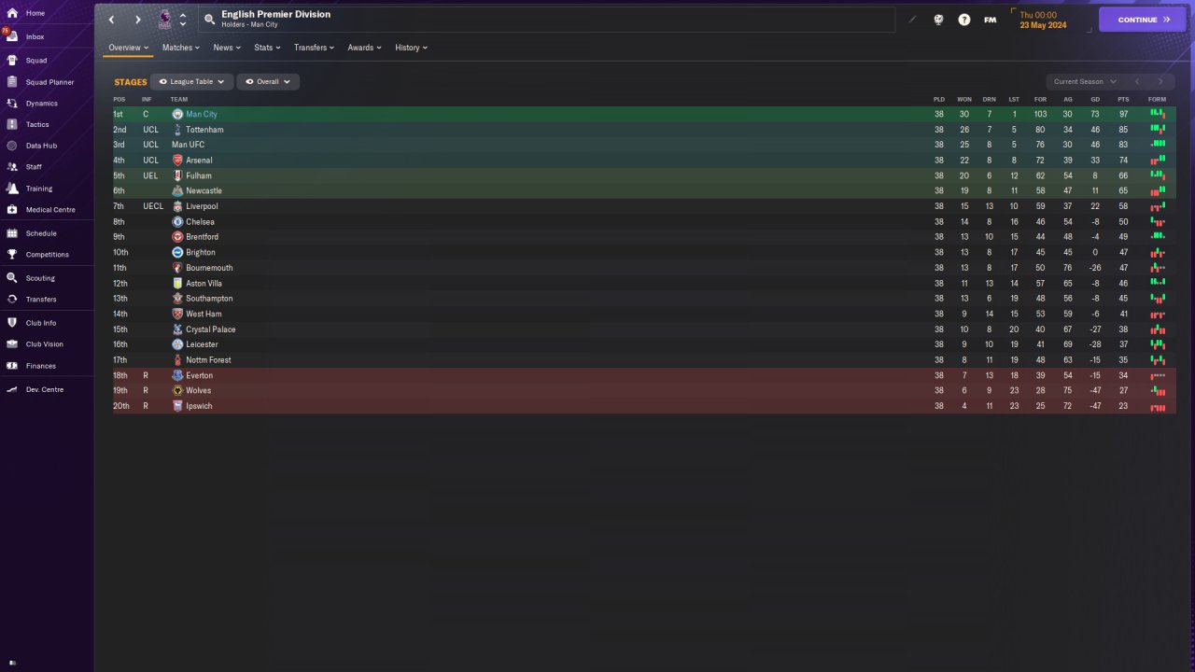
Task: Expand the Matches menu dropdown
Action: click(181, 48)
